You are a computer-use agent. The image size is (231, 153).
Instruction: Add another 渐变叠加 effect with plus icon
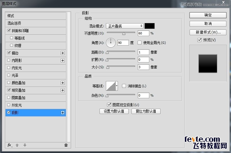(x=63, y=90)
